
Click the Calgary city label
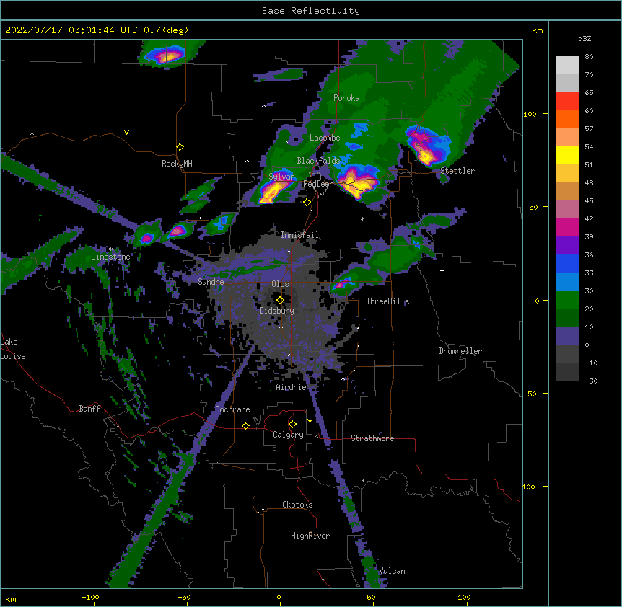[288, 435]
